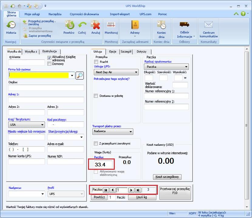Expand the quick access toolbar customize arrow
252x218 pixels.
[x=46, y=6]
